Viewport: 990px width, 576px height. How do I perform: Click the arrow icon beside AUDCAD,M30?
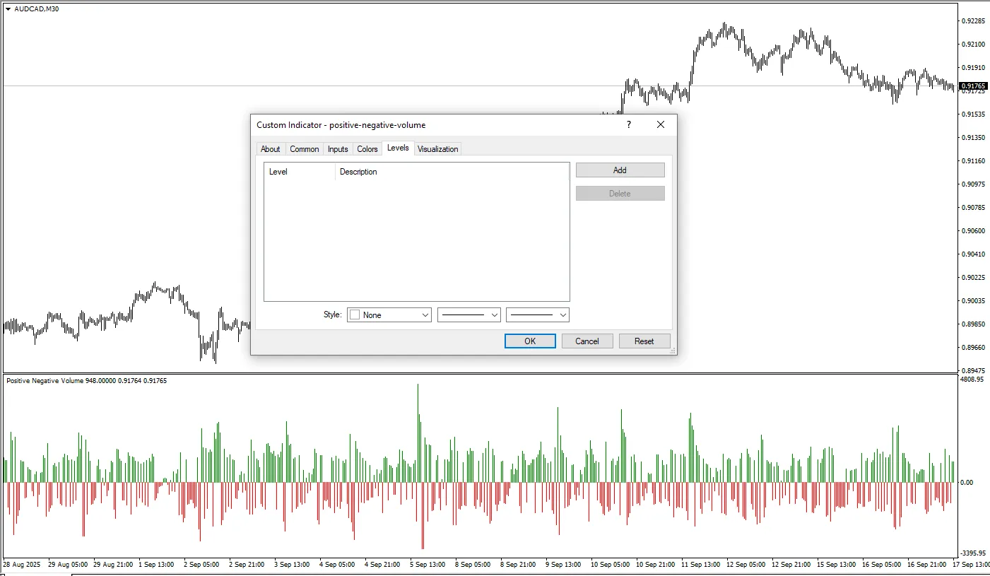coord(8,9)
